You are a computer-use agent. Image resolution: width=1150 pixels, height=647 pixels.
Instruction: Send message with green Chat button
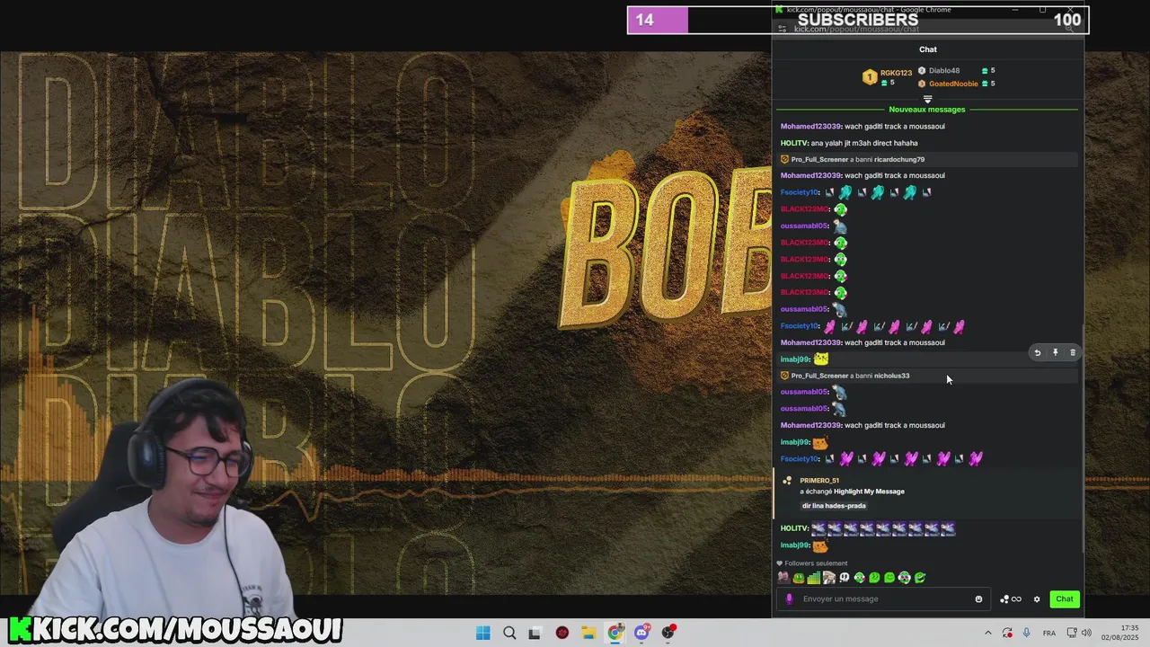pos(1065,599)
